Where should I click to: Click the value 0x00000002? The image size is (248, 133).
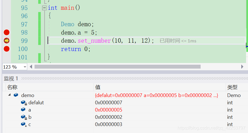[x=109, y=117]
